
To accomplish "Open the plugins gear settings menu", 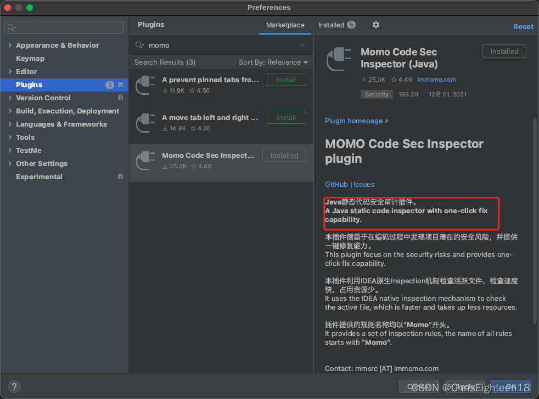I will coord(376,25).
